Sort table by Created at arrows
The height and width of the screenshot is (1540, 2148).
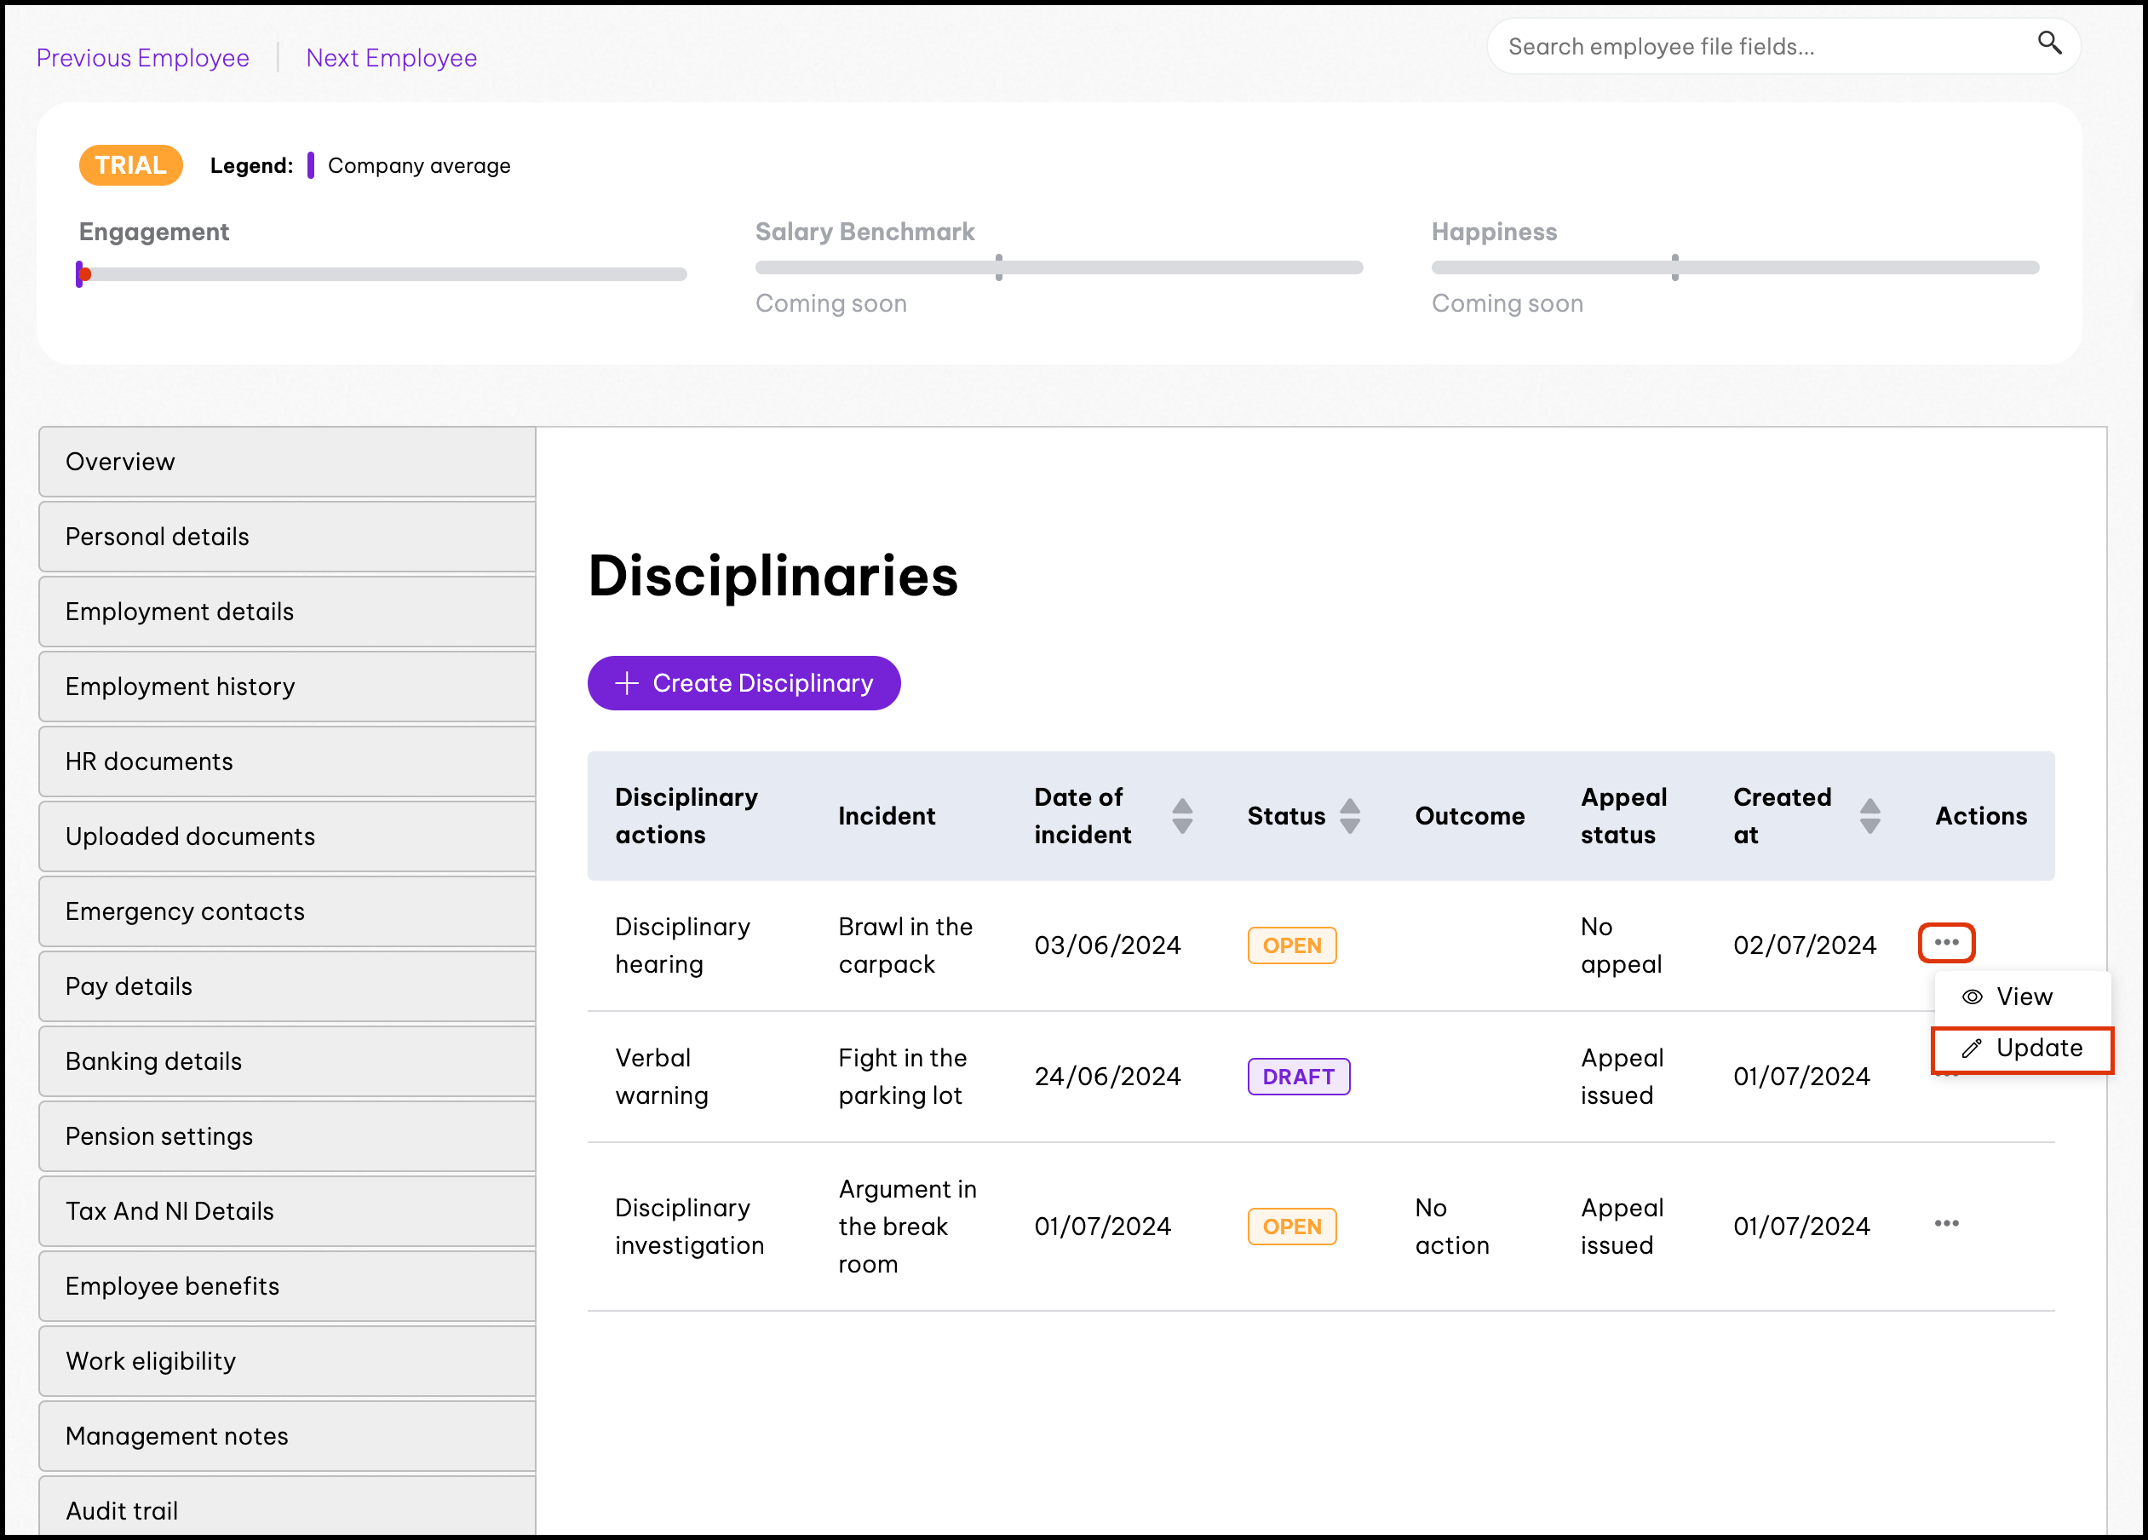tap(1869, 815)
